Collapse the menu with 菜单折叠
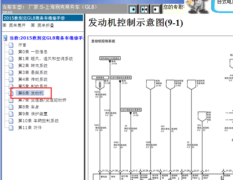 pos(45,25)
